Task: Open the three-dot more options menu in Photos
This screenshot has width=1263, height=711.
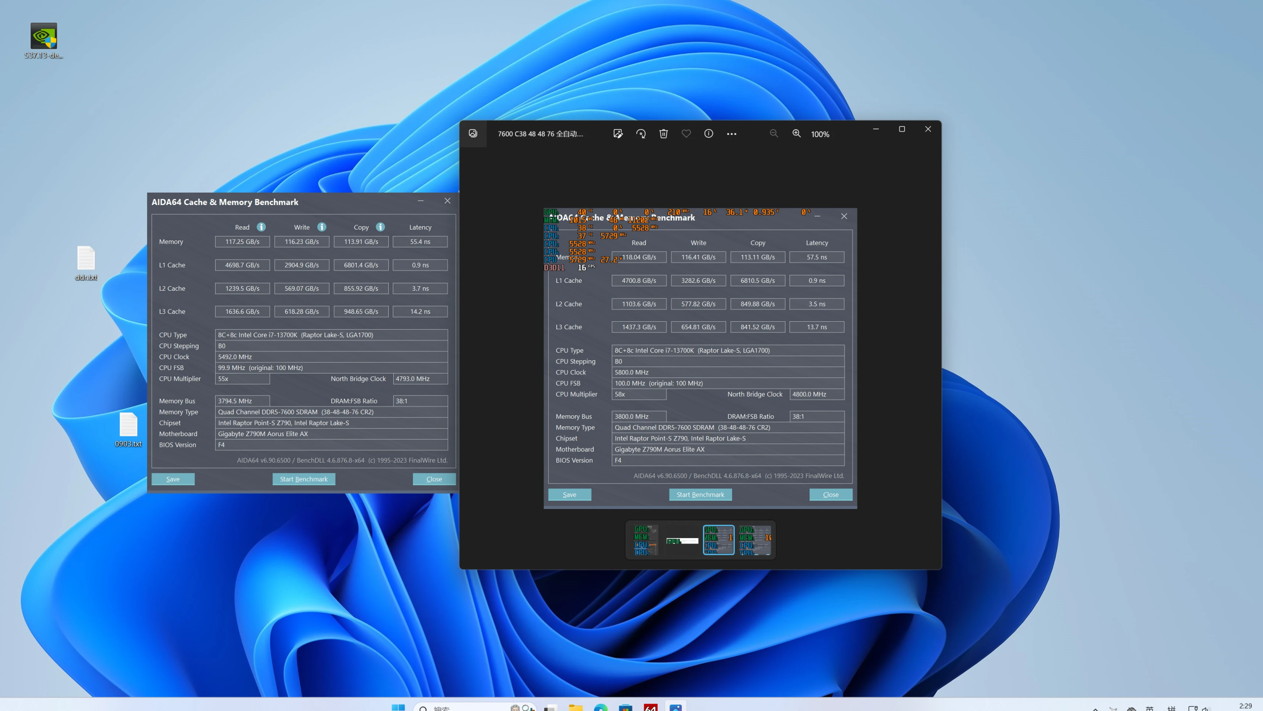Action: coord(732,134)
